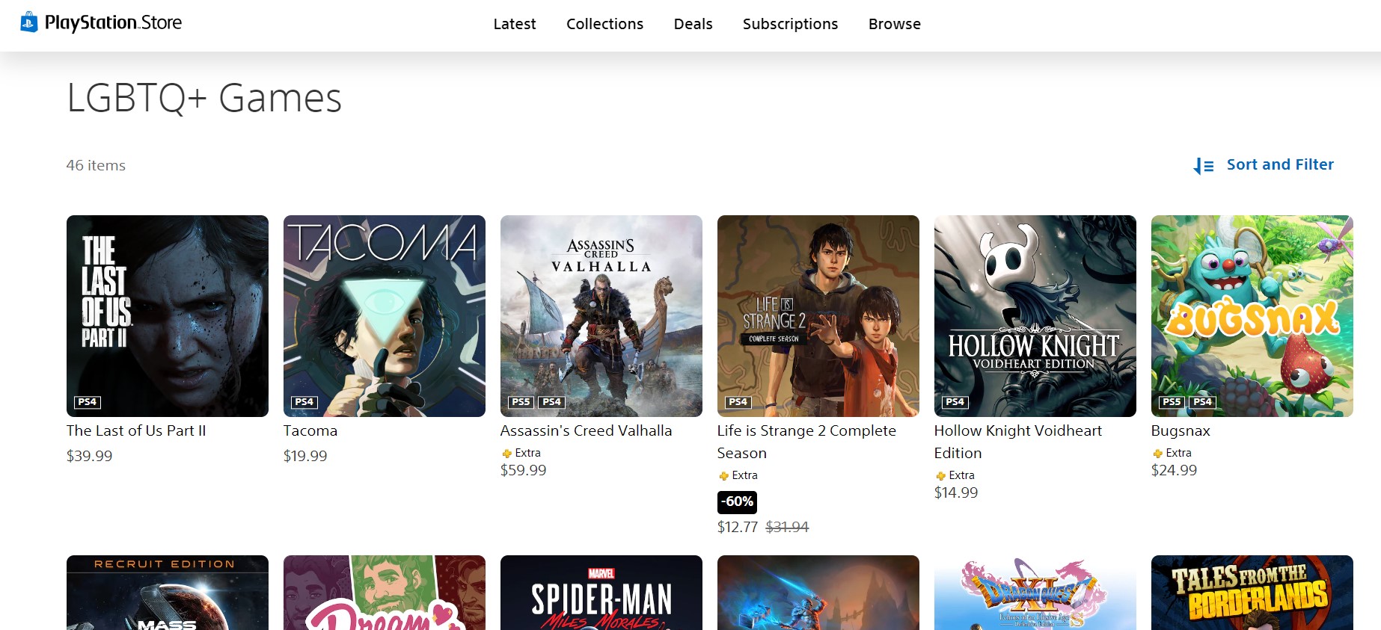This screenshot has width=1381, height=630.
Task: Click the PS4 badge on the Bugsnax cover
Action: 1203,402
